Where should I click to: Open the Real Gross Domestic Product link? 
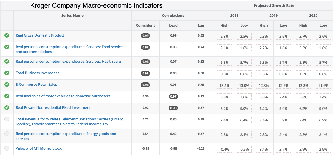pyautogui.click(x=40, y=35)
